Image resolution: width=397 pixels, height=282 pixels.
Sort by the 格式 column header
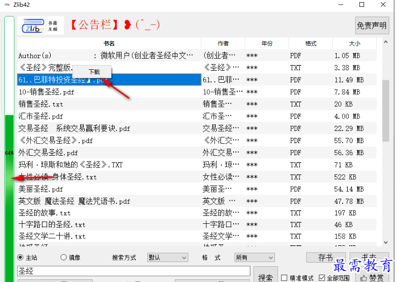coord(311,44)
